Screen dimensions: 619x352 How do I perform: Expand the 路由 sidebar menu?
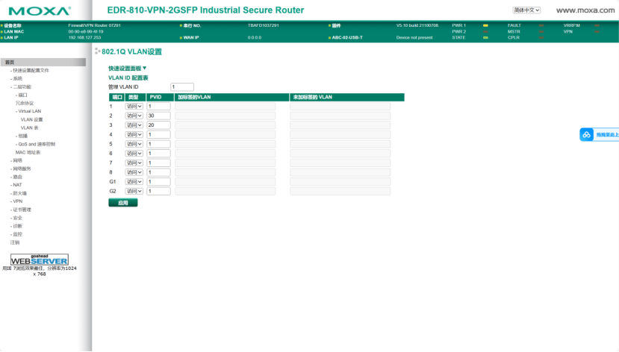(17, 177)
